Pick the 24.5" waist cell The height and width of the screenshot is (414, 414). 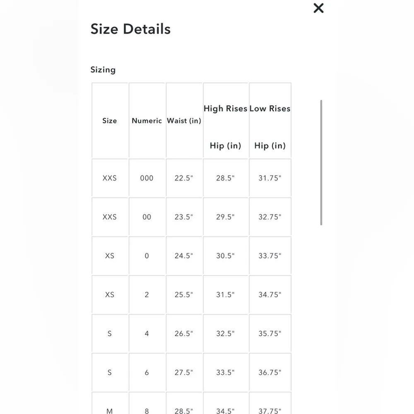[x=184, y=256]
